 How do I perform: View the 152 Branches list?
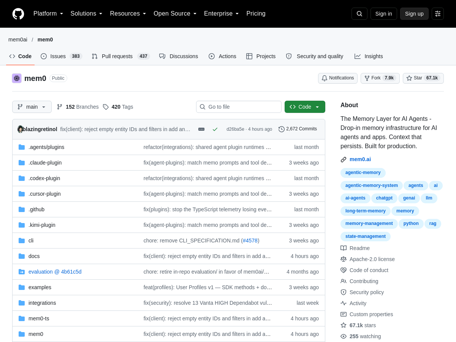tap(78, 107)
